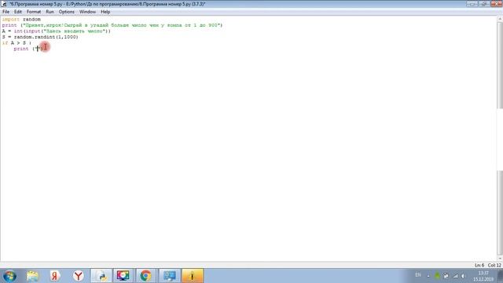Open the volume speaker tray icon

tap(463, 276)
